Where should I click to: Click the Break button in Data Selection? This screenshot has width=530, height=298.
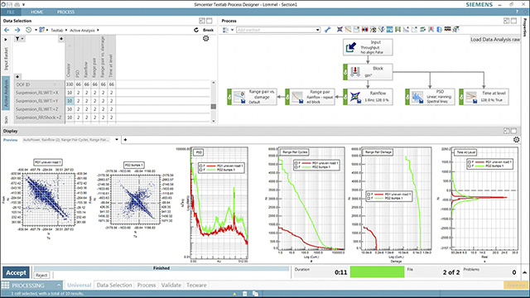coord(208,30)
